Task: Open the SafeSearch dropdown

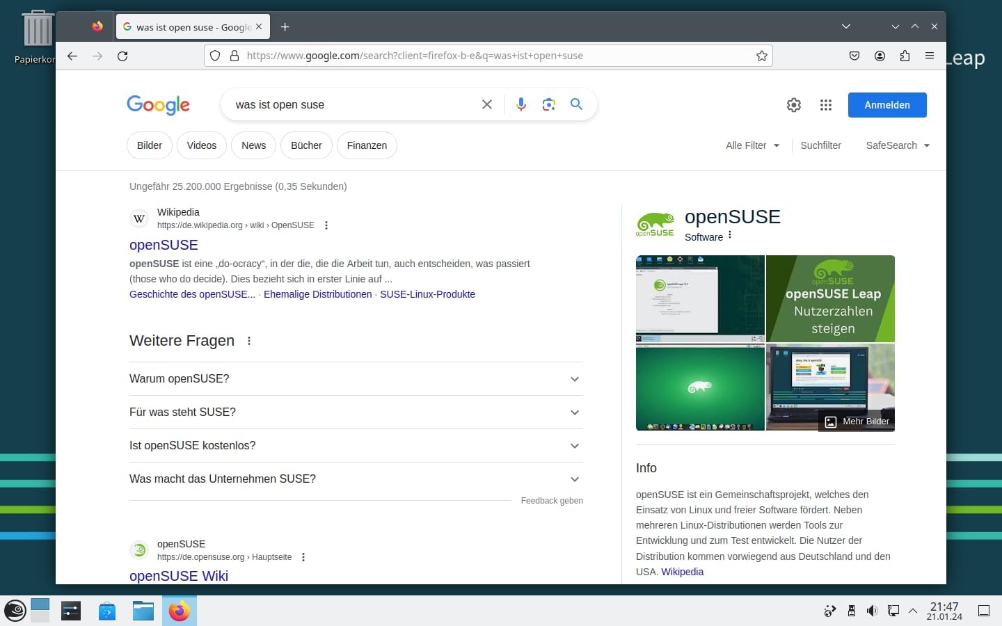Action: point(898,145)
